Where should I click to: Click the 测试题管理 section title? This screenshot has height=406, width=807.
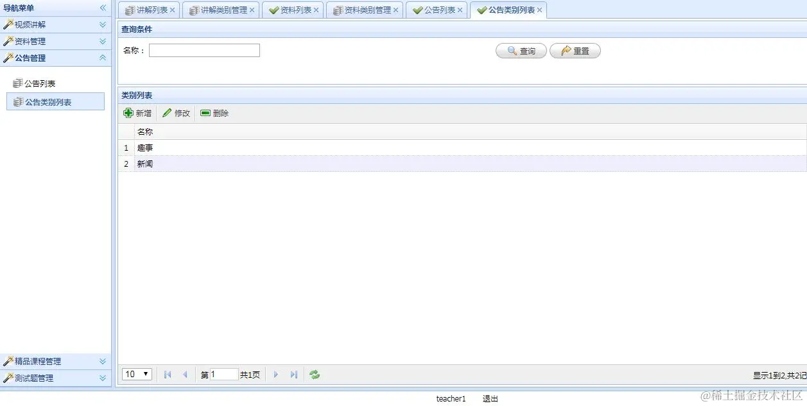tap(34, 378)
